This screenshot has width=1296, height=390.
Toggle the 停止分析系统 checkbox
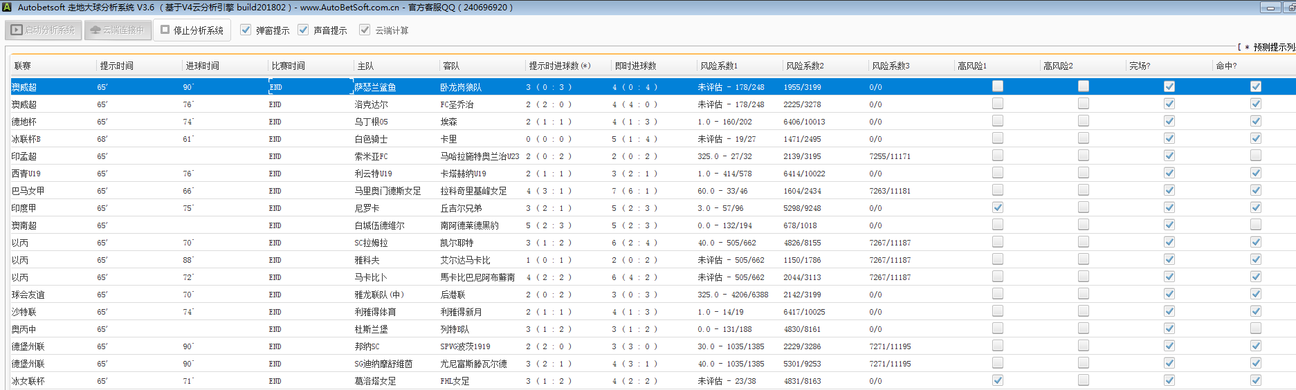165,30
